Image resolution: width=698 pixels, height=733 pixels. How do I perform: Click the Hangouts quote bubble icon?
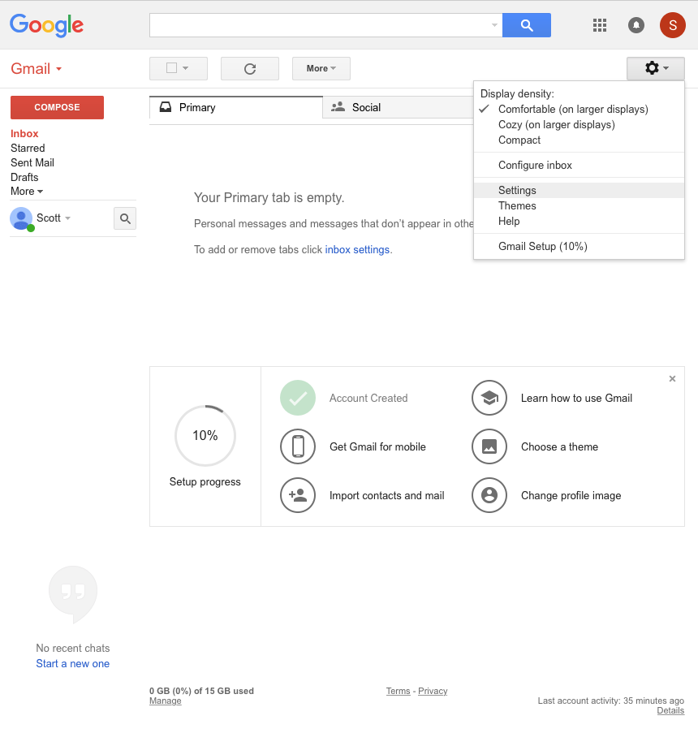click(73, 593)
